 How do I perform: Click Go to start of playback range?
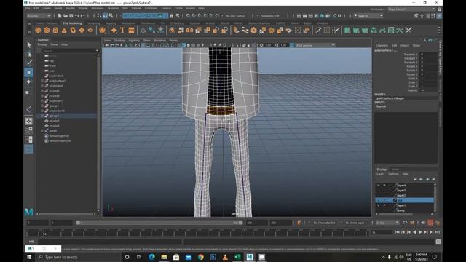pyautogui.click(x=397, y=232)
